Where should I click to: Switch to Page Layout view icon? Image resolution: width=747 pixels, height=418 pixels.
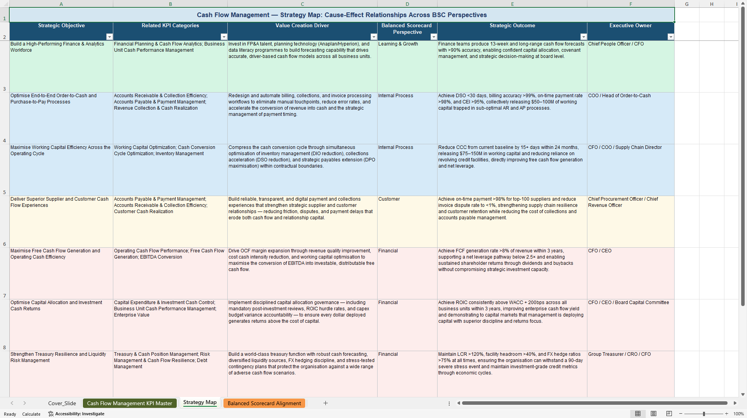pos(654,414)
